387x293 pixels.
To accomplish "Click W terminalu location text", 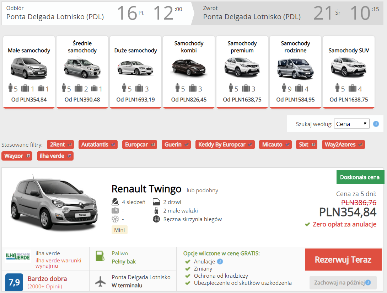I will click(x=127, y=285).
